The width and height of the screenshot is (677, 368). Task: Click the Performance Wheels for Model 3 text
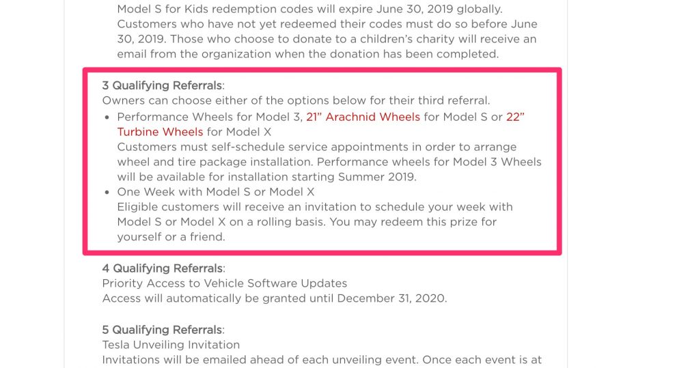click(210, 117)
